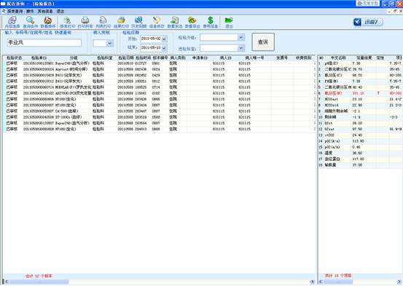This screenshot has height=286, width=403.
Task: Click the 迅雷7 button at top right
Action: [368, 22]
